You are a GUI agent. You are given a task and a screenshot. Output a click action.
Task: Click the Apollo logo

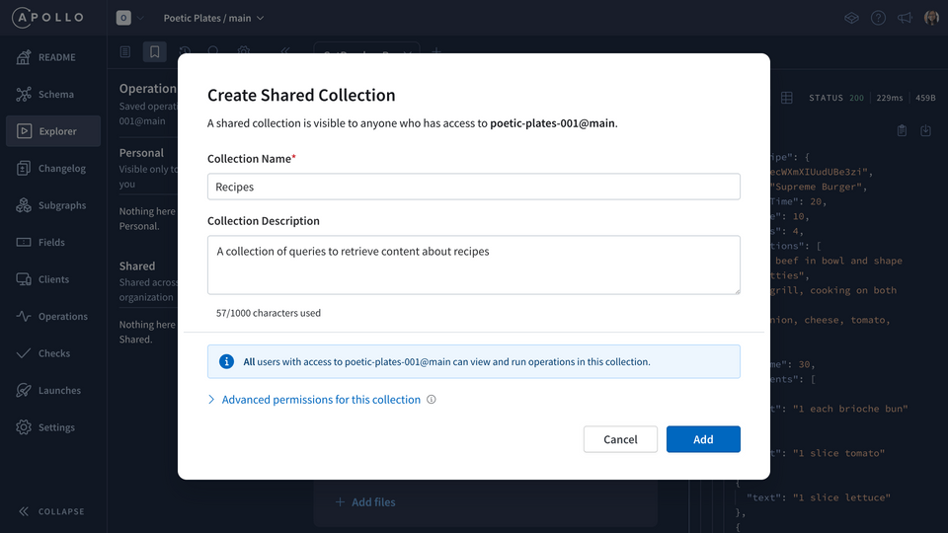47,18
